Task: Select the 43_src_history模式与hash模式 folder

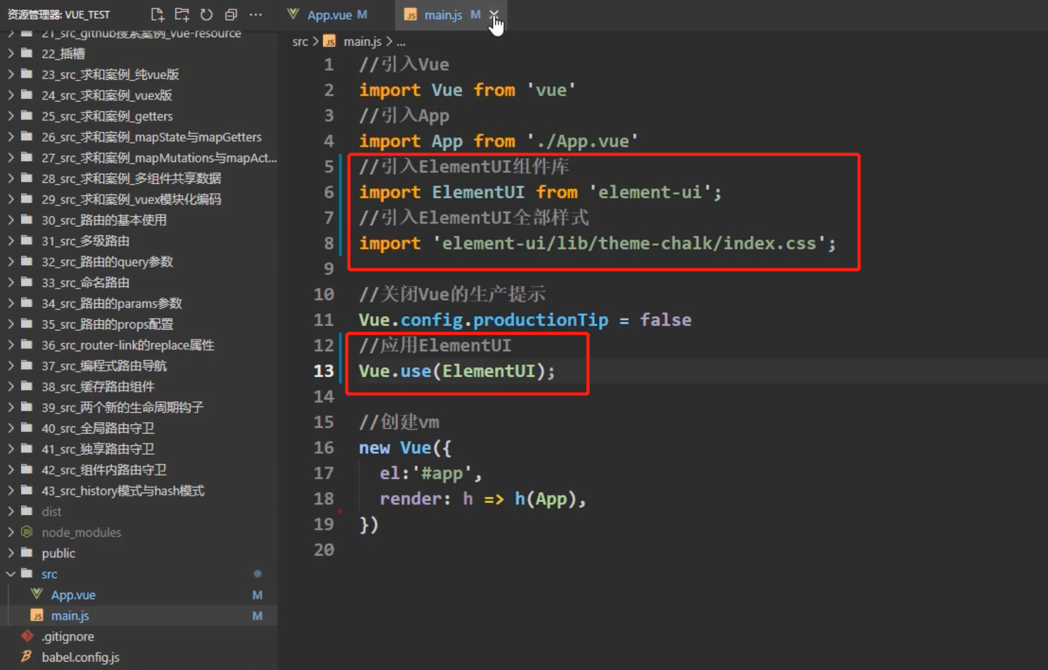Action: click(139, 490)
